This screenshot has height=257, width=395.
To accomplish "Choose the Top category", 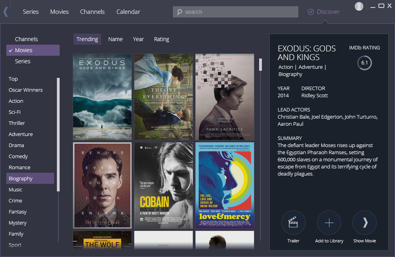I will click(x=13, y=79).
